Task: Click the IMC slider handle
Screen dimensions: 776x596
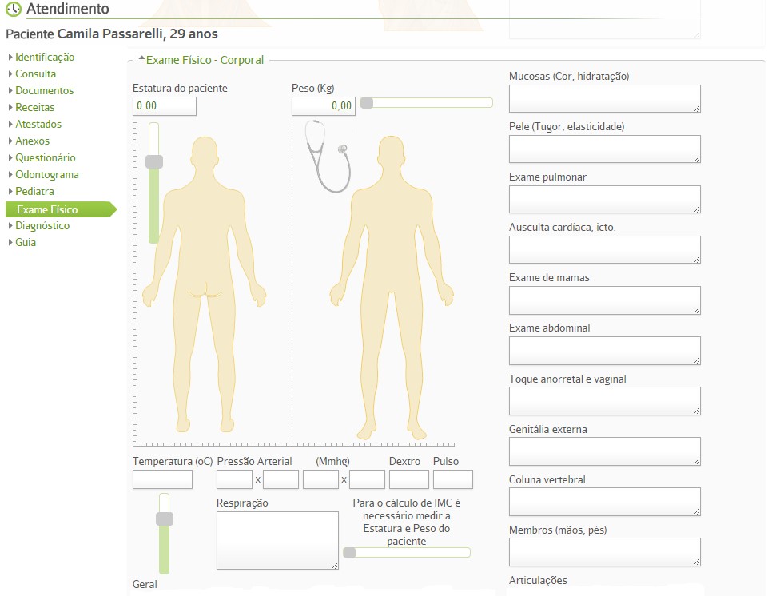Action: click(x=349, y=553)
